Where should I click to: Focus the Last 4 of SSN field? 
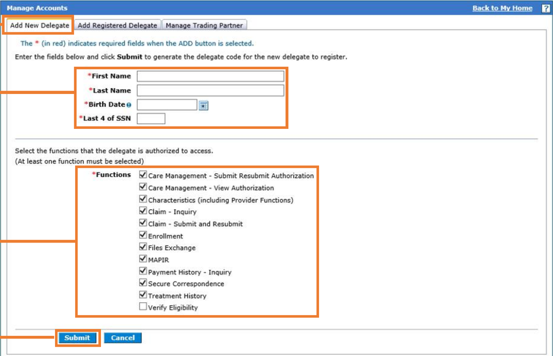pos(151,119)
